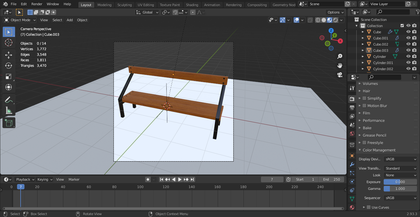This screenshot has width=420, height=217.
Task: Pick the Annotate pencil tool
Action: pos(9,100)
